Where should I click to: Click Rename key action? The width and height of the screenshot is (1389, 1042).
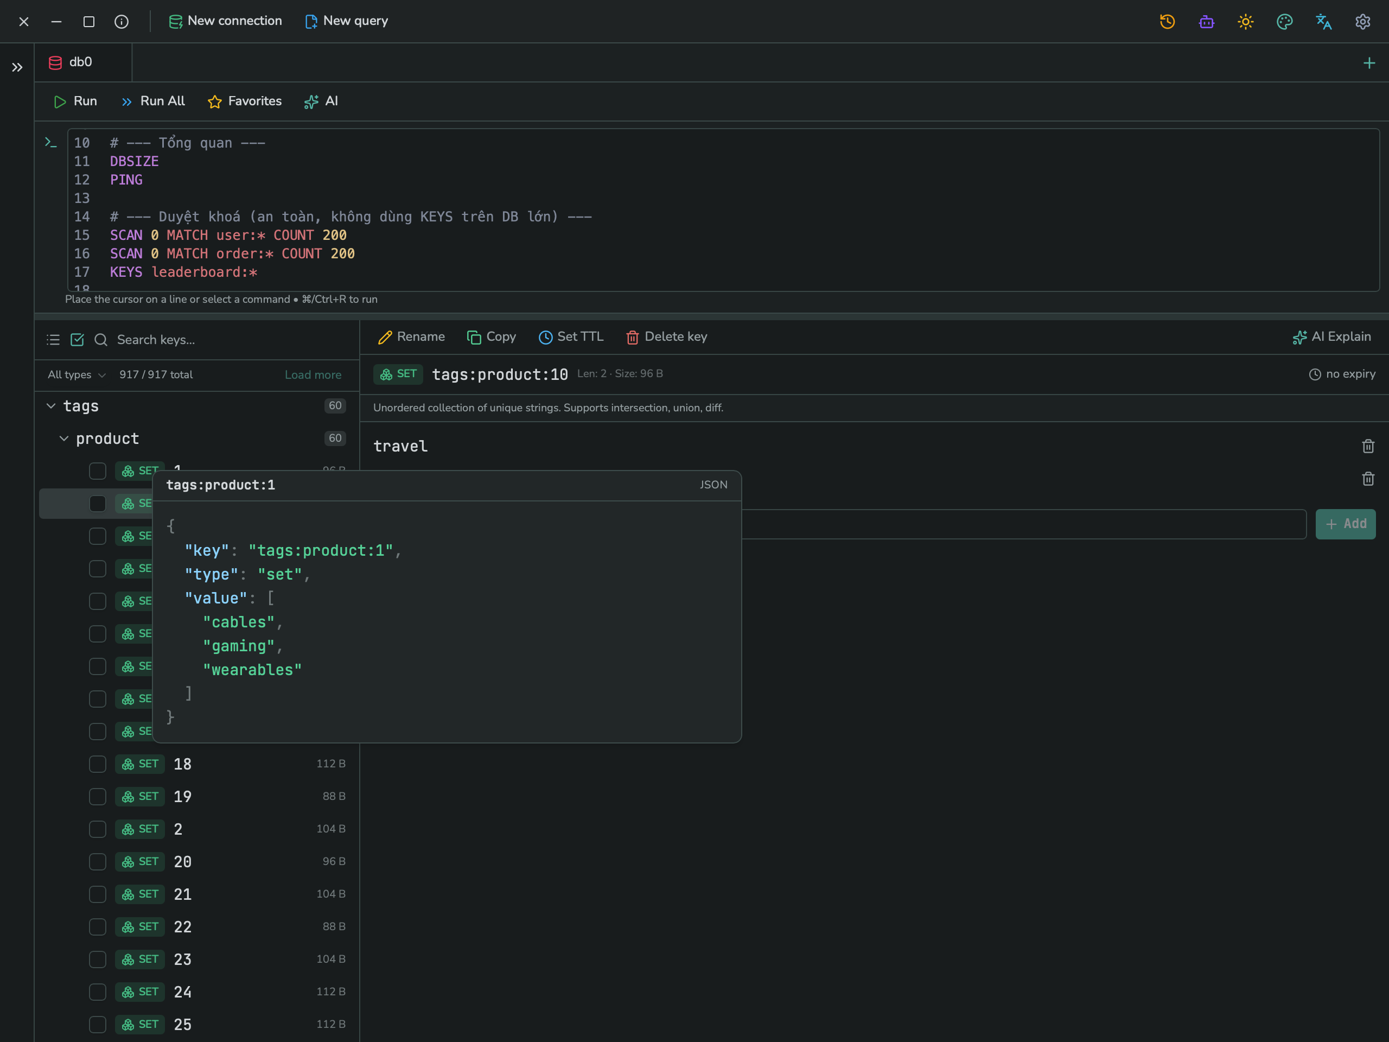click(411, 337)
